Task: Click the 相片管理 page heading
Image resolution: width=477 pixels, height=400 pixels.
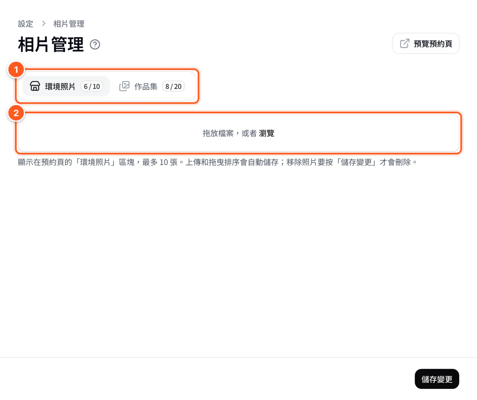Action: (51, 44)
